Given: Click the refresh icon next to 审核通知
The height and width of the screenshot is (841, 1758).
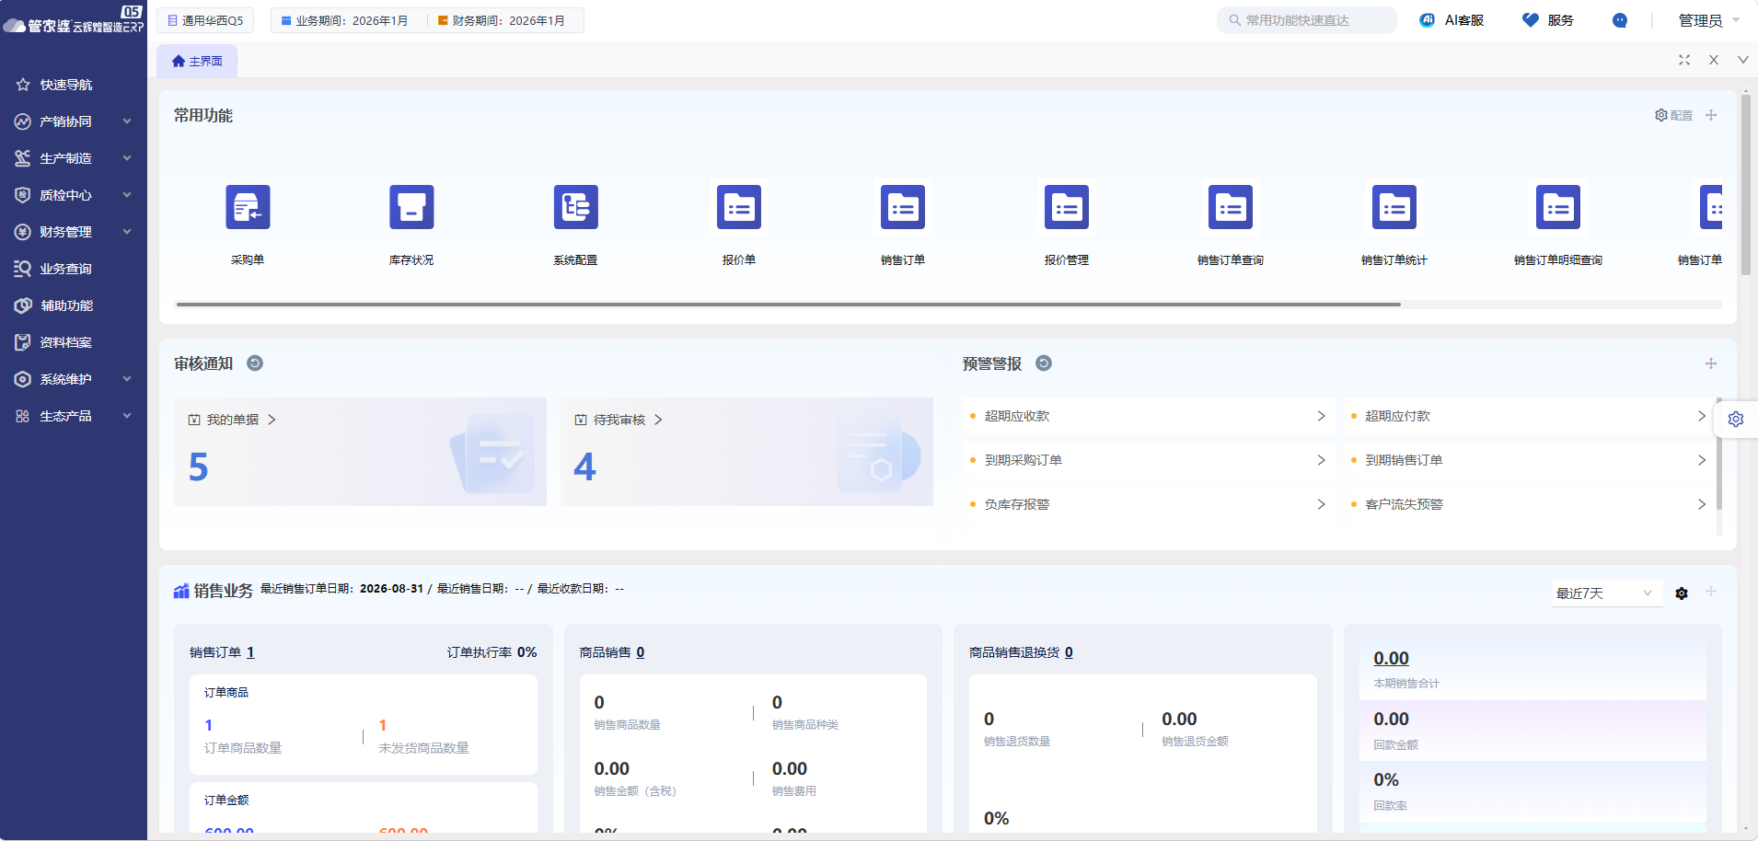Looking at the screenshot, I should click(255, 363).
